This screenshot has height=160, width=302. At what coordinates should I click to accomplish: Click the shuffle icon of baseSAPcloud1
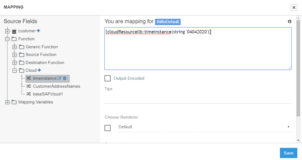pyautogui.click(x=28, y=94)
